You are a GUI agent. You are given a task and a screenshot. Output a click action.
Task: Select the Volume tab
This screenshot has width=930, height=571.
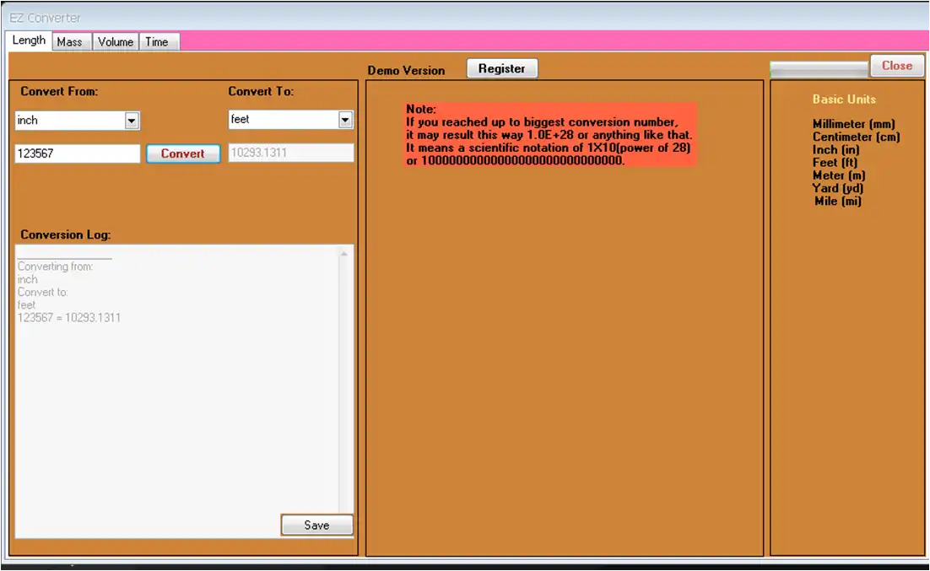pos(116,42)
